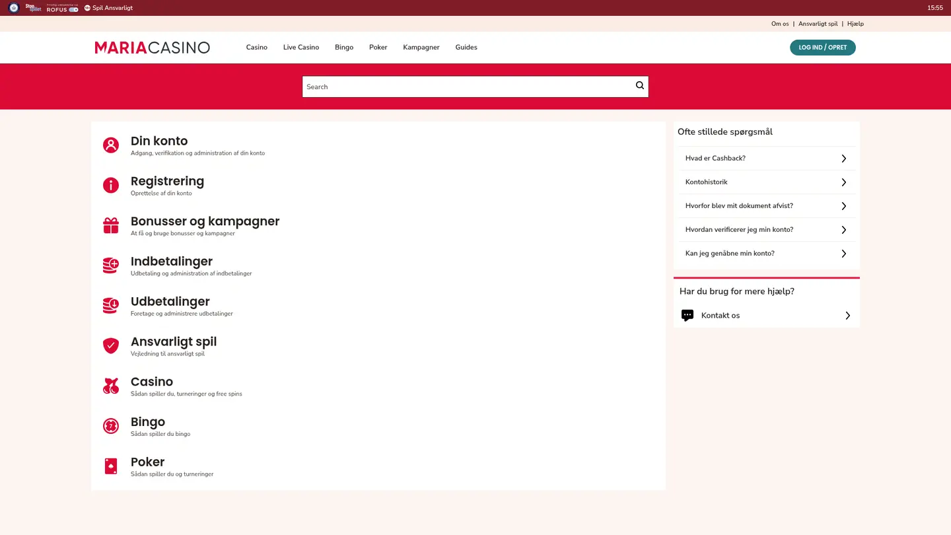Open the StopSpillet logo link
The image size is (951, 535).
pyautogui.click(x=33, y=8)
